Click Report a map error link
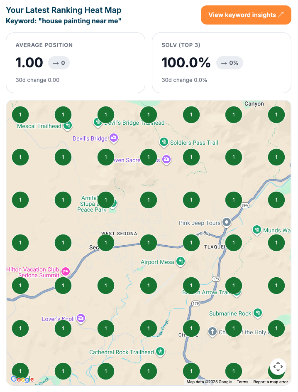The image size is (298, 392). [270, 382]
